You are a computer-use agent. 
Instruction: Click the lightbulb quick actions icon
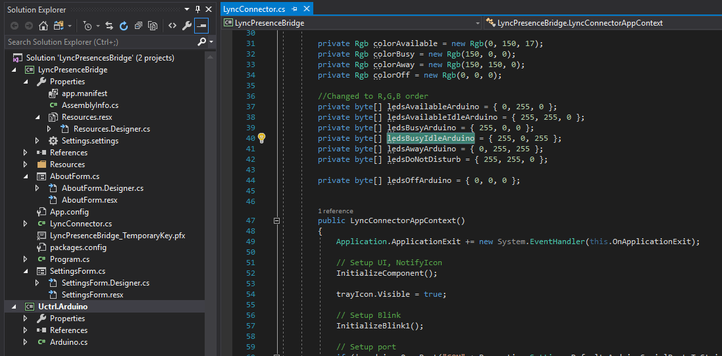(x=261, y=138)
